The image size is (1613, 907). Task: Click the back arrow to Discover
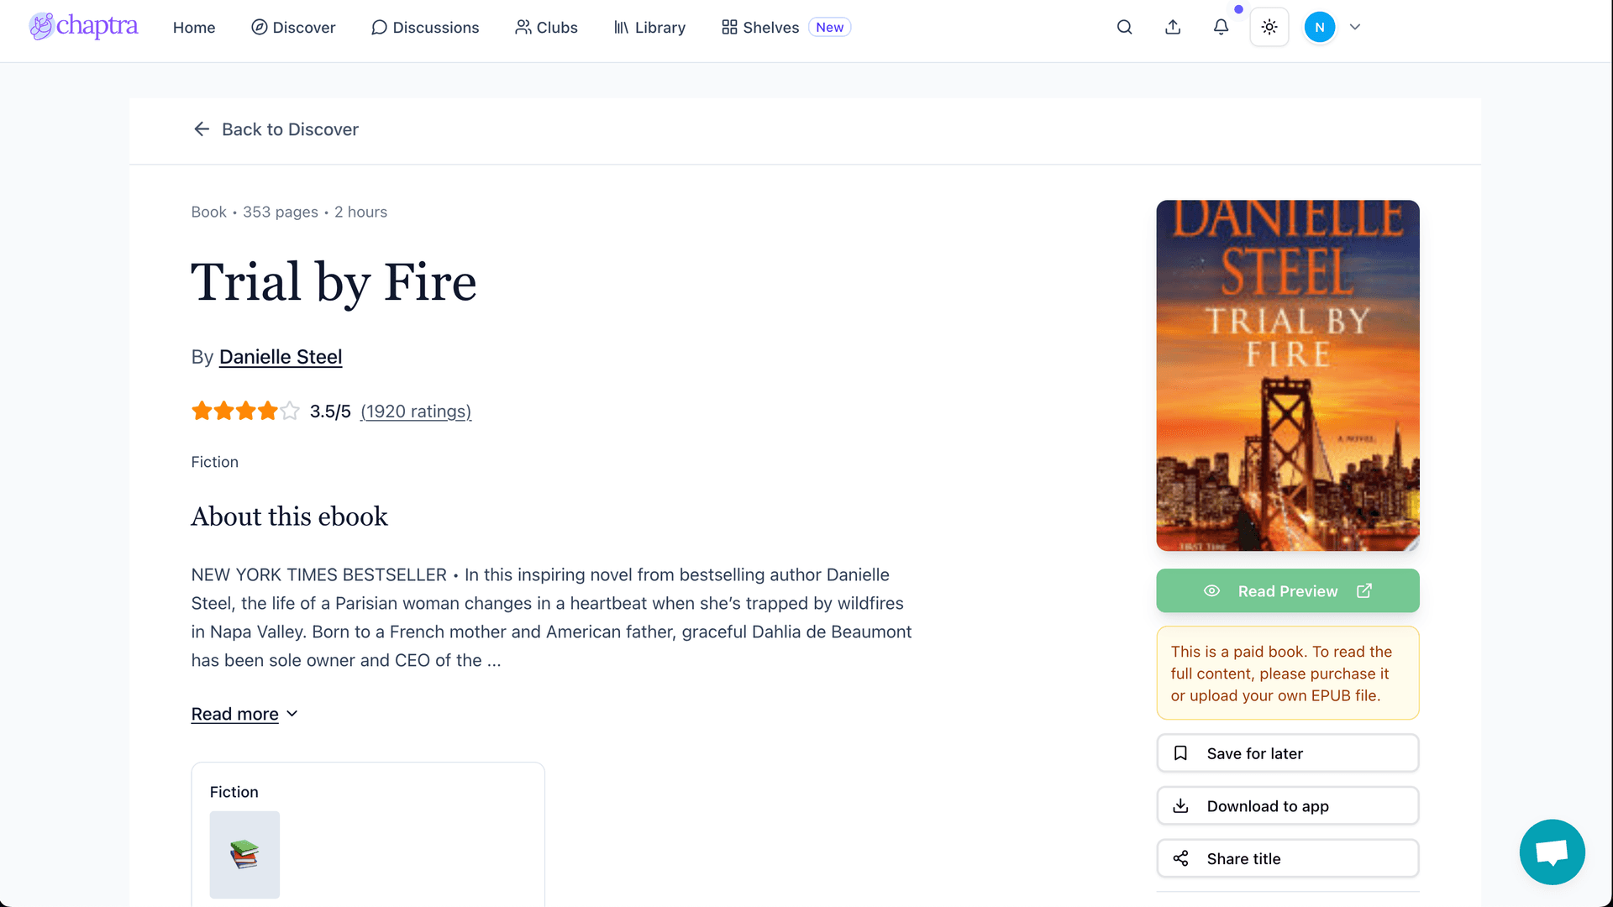point(201,128)
